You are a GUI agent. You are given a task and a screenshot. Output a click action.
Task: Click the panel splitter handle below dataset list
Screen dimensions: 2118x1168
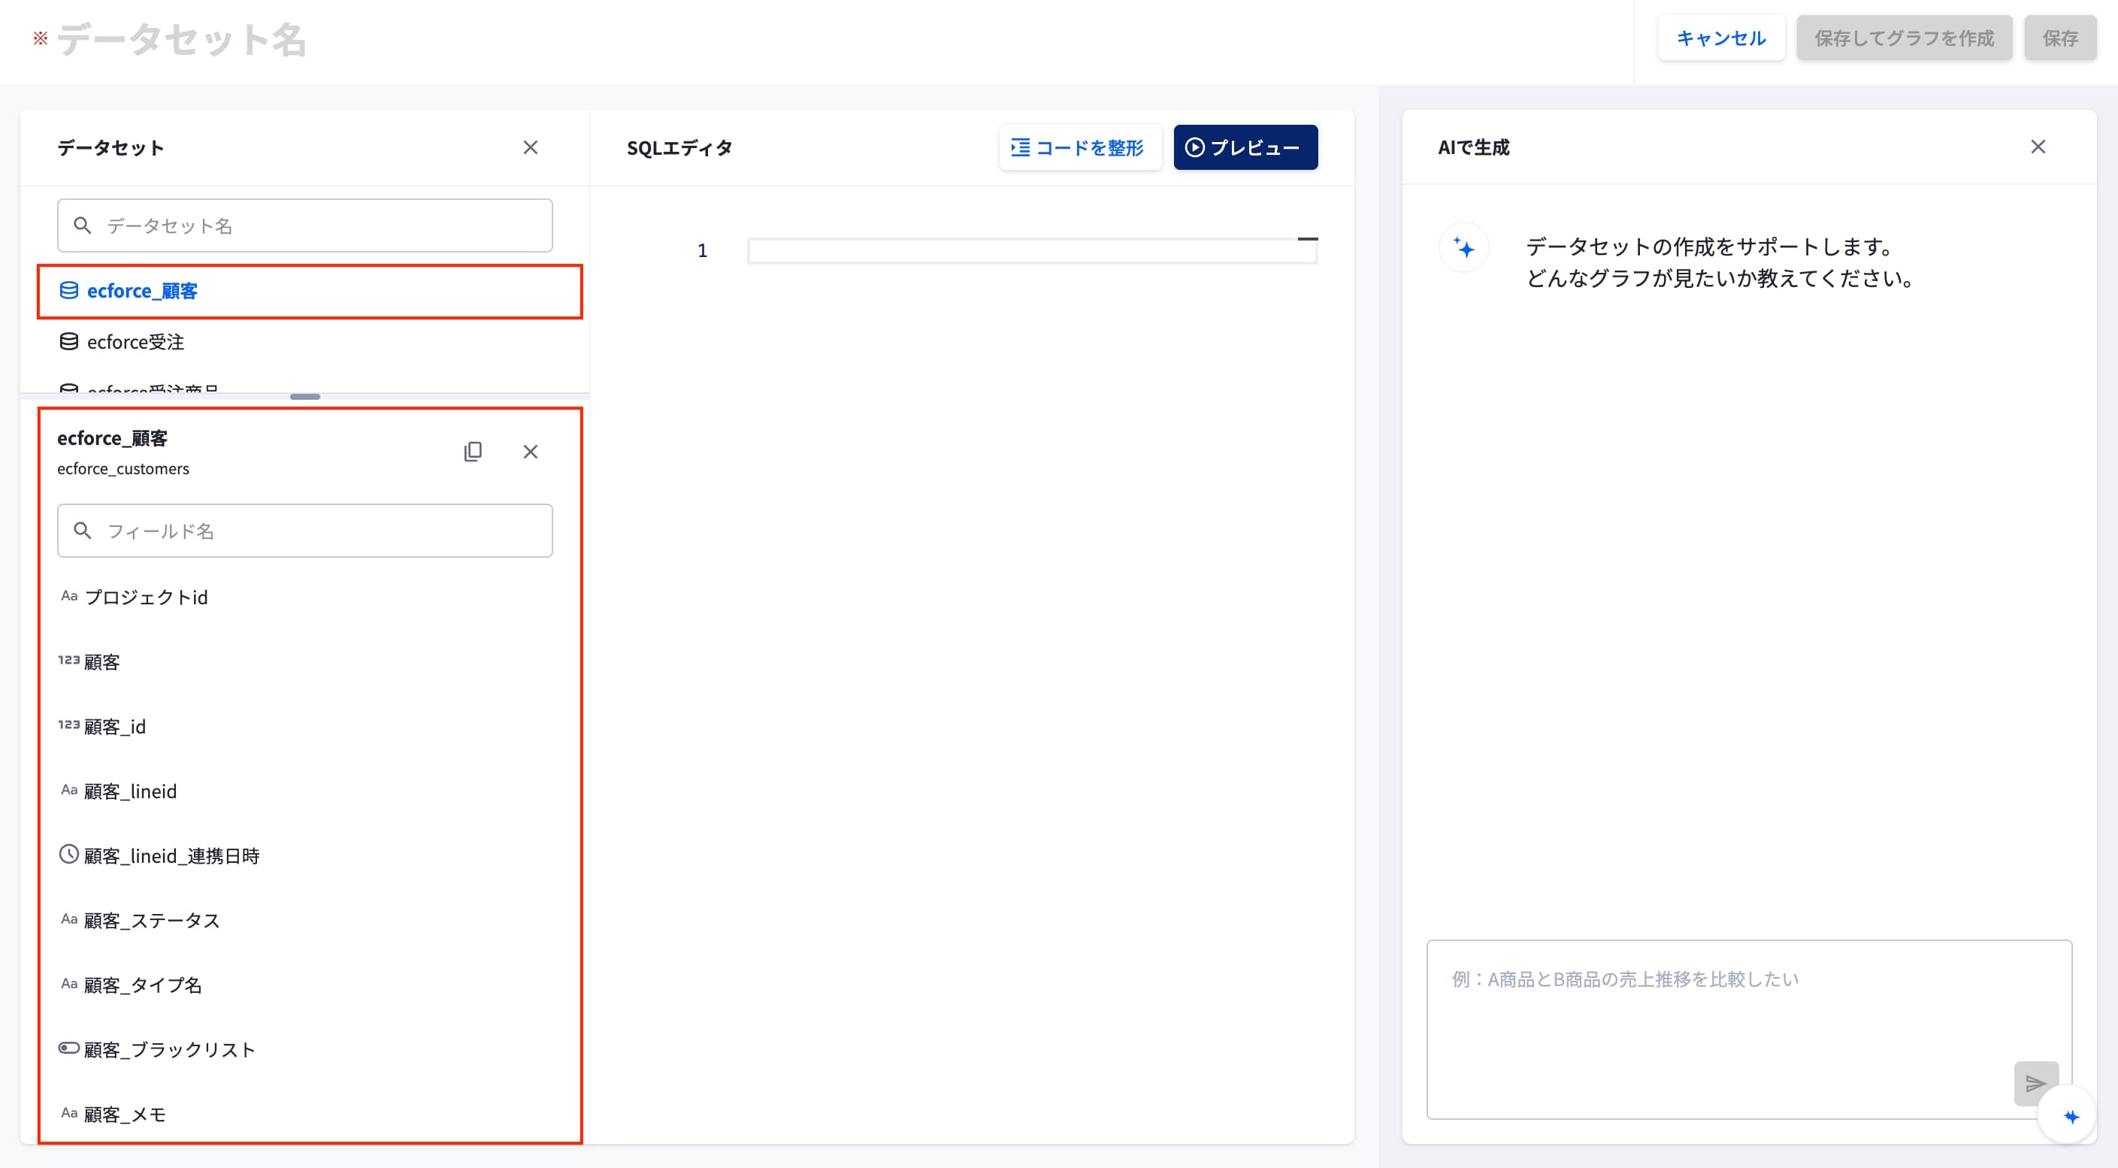click(305, 397)
